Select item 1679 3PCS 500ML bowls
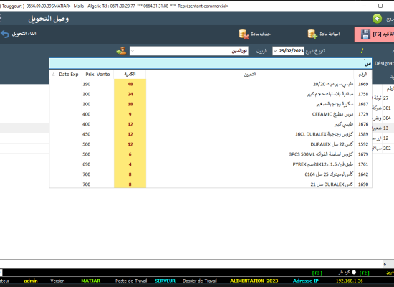 click(x=211, y=154)
